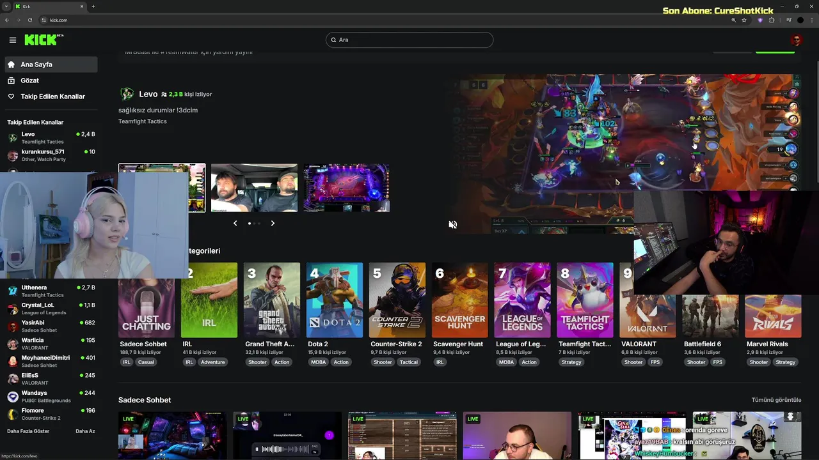Click the Strategy tag under Teamfight Tactics
This screenshot has height=460, width=819.
pyautogui.click(x=571, y=362)
